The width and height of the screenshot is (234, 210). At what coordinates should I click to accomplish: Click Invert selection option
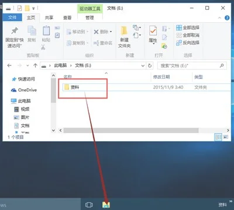(188, 43)
